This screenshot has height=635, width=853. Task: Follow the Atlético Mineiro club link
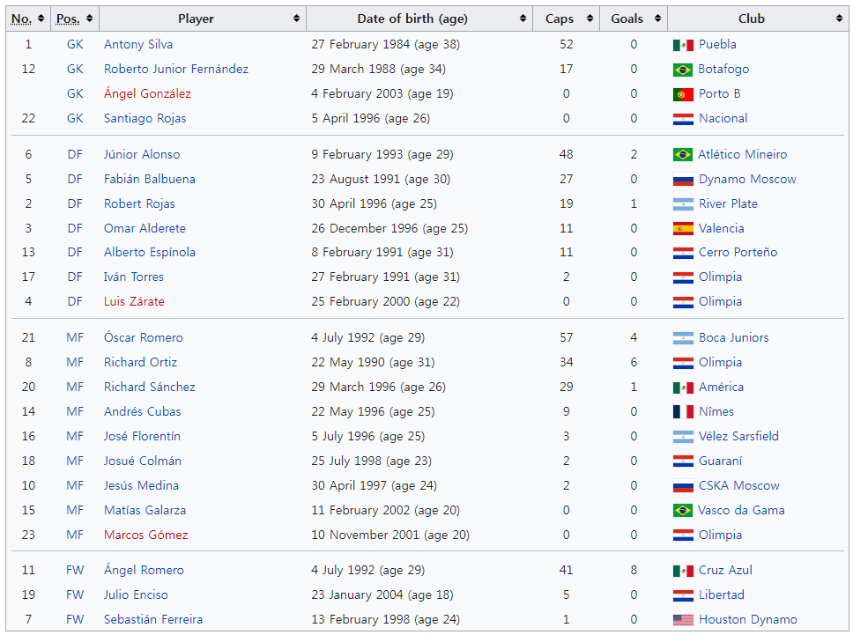742,155
